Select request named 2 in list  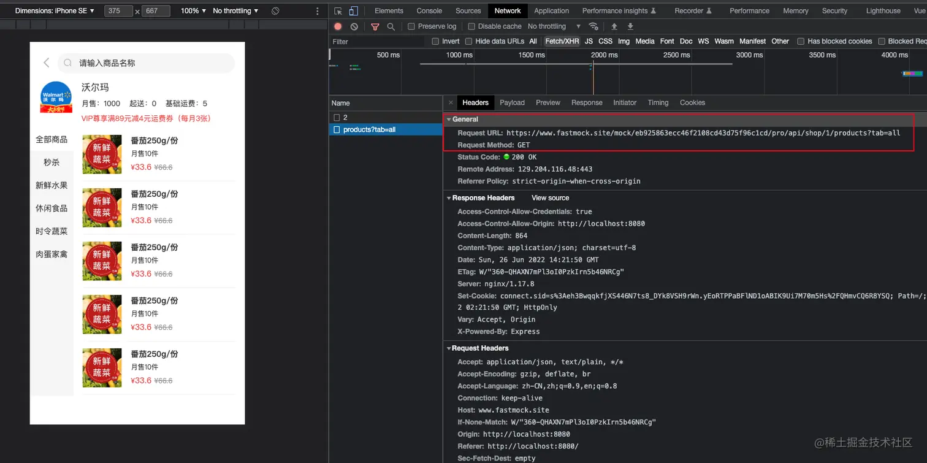tap(386, 117)
